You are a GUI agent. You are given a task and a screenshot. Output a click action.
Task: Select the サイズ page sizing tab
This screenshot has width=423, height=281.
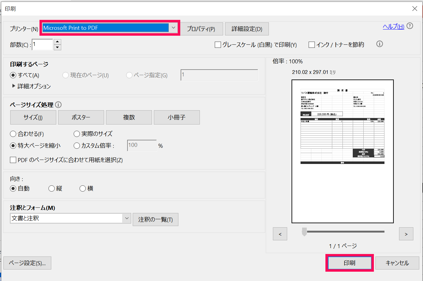pos(33,117)
